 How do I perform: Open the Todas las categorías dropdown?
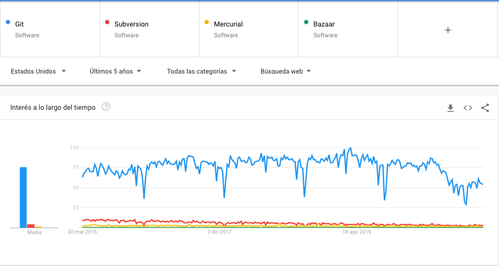pos(202,71)
